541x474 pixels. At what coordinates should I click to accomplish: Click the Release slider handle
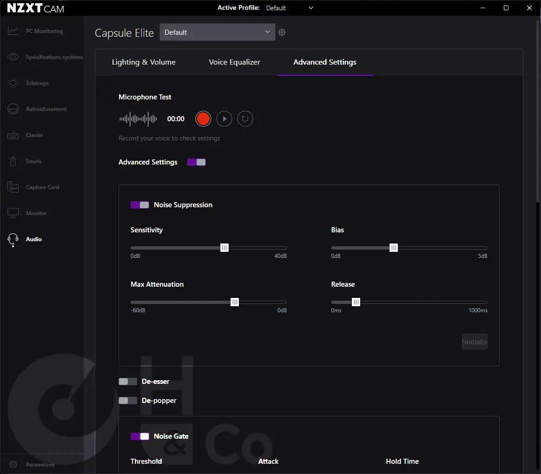tap(356, 302)
